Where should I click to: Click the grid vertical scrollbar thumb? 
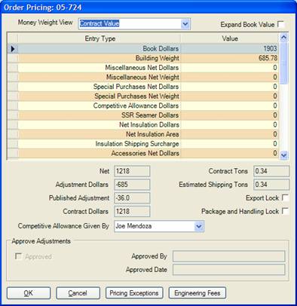(x=283, y=63)
